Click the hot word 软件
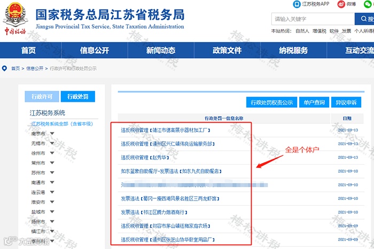Screen dimensions: 374x249 [x=334, y=31]
